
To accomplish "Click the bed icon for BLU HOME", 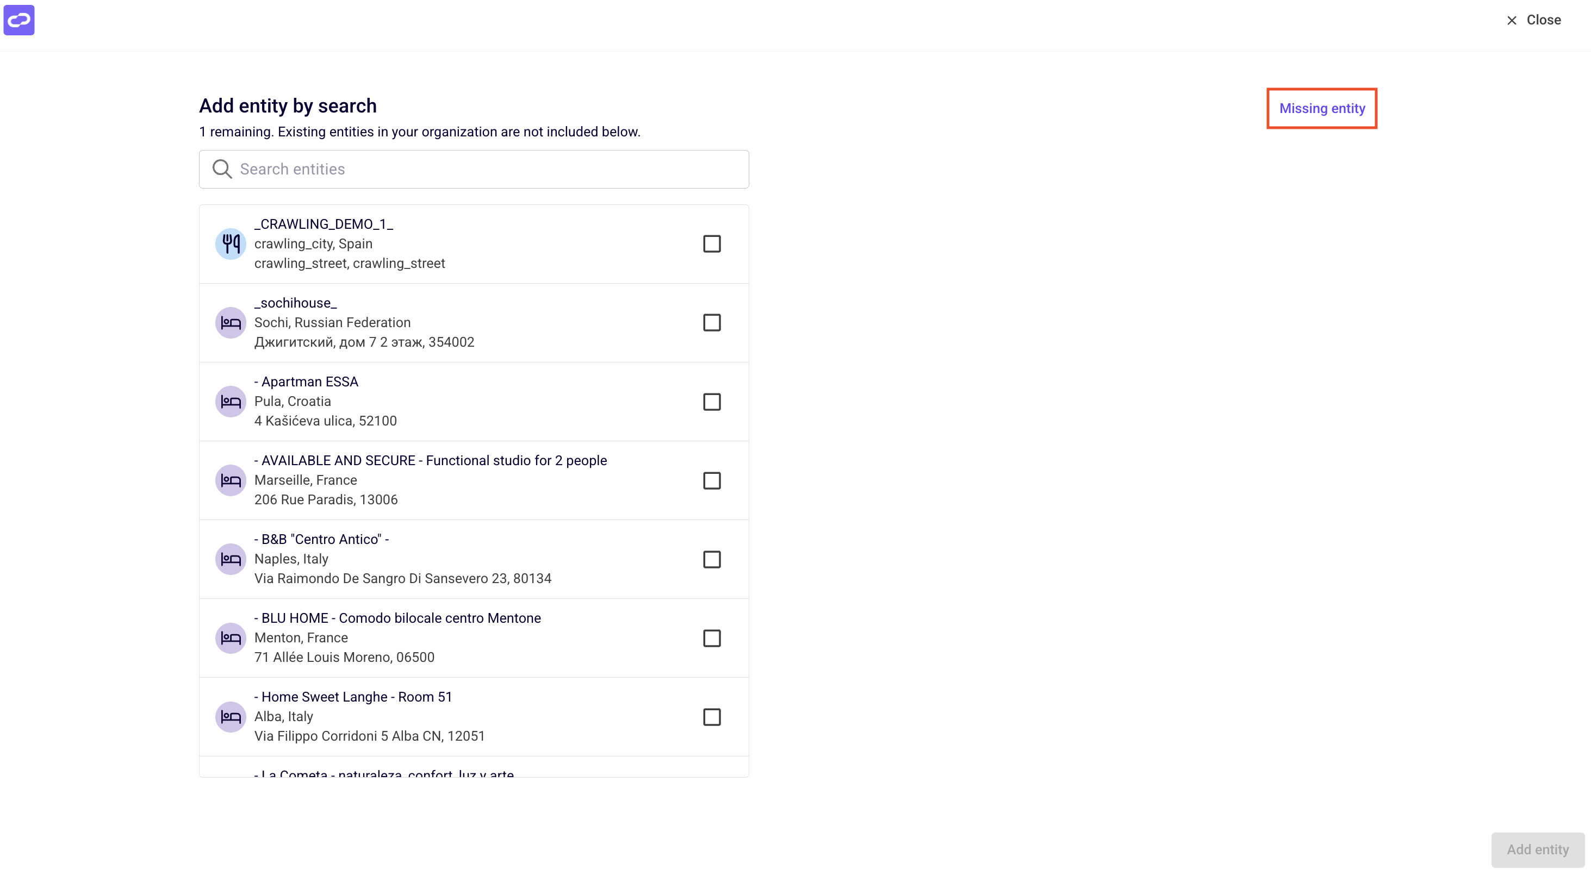I will (x=231, y=639).
